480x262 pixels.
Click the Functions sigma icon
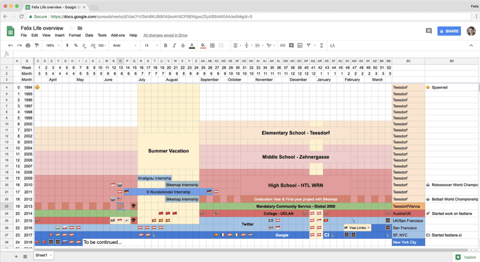coord(321,46)
